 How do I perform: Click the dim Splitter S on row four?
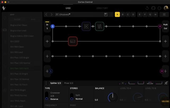pos(51,71)
